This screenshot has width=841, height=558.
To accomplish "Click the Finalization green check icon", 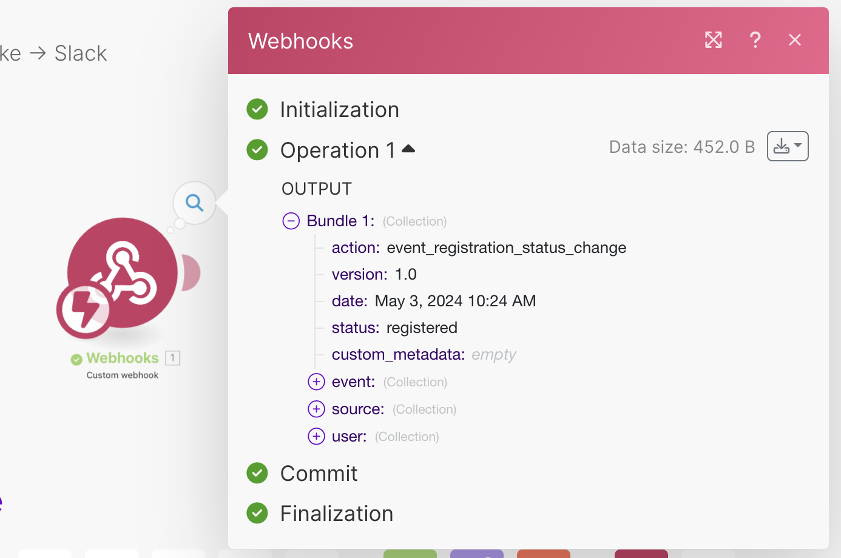I will (x=257, y=513).
